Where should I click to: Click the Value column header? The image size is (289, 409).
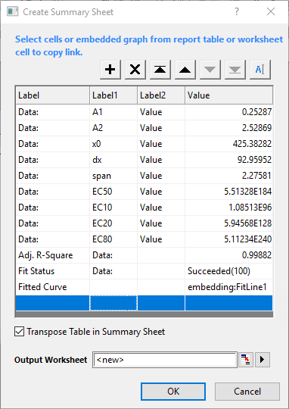coord(228,95)
